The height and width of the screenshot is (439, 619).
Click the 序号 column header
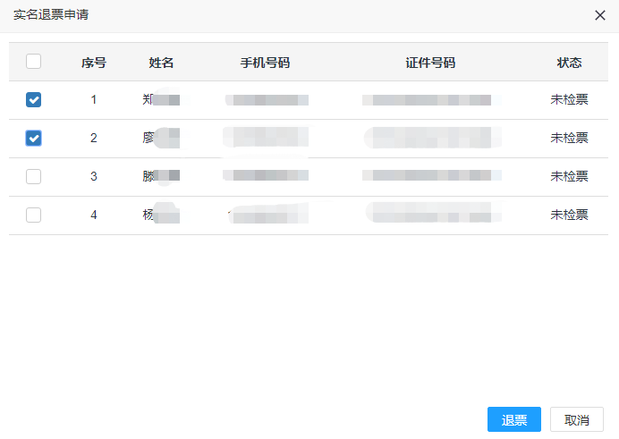94,63
